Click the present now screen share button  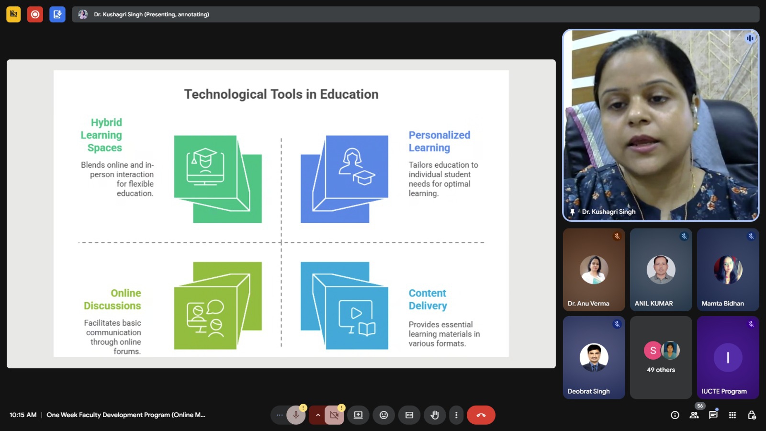click(x=358, y=415)
